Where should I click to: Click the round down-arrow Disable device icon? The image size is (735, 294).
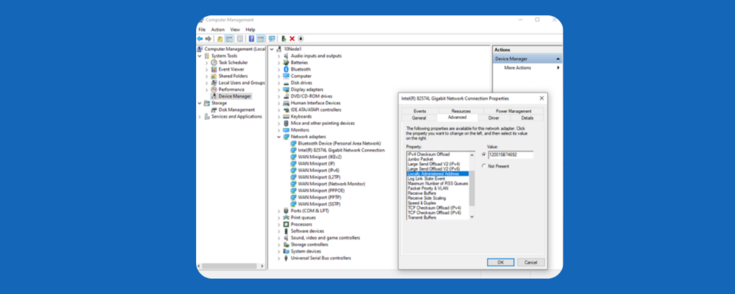click(301, 39)
